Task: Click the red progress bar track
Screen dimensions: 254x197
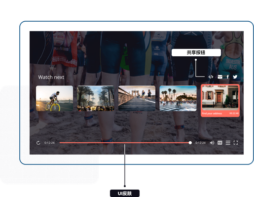Action: pyautogui.click(x=124, y=143)
